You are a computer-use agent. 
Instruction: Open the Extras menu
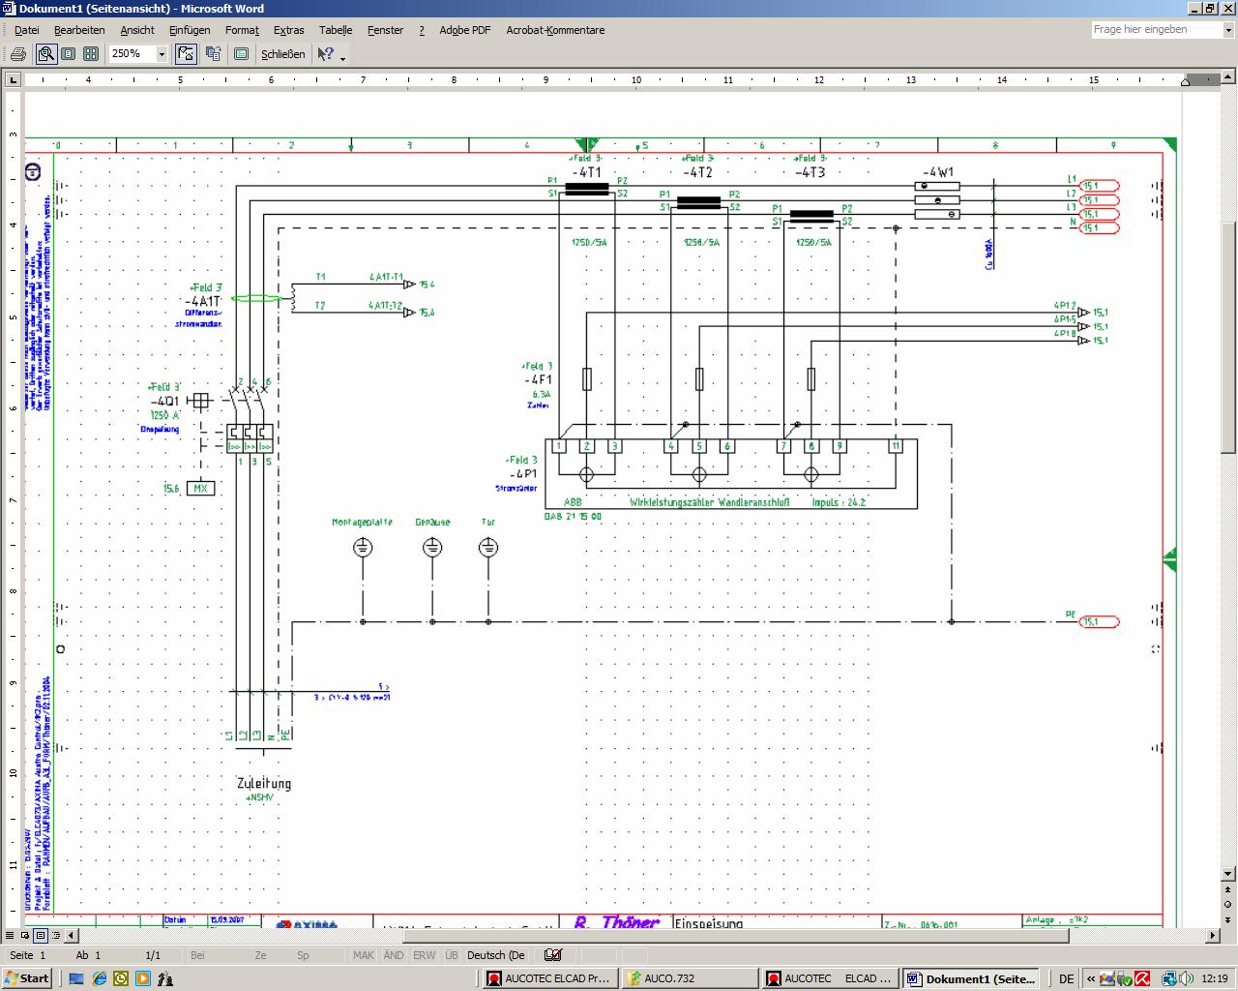[x=288, y=30]
